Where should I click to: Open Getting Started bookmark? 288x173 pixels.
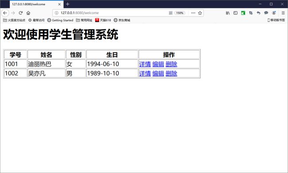coord(60,20)
